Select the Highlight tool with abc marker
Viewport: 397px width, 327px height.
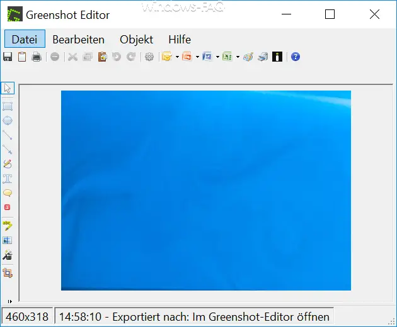coord(8,226)
